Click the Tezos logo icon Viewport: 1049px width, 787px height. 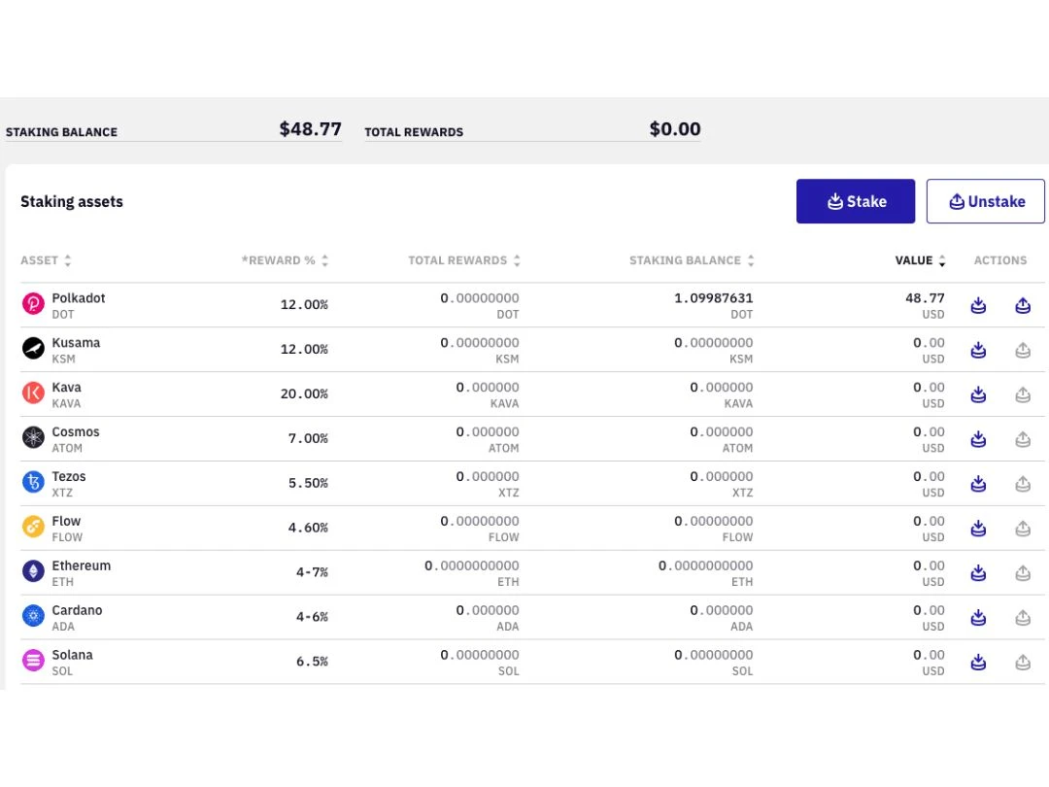[x=33, y=482]
